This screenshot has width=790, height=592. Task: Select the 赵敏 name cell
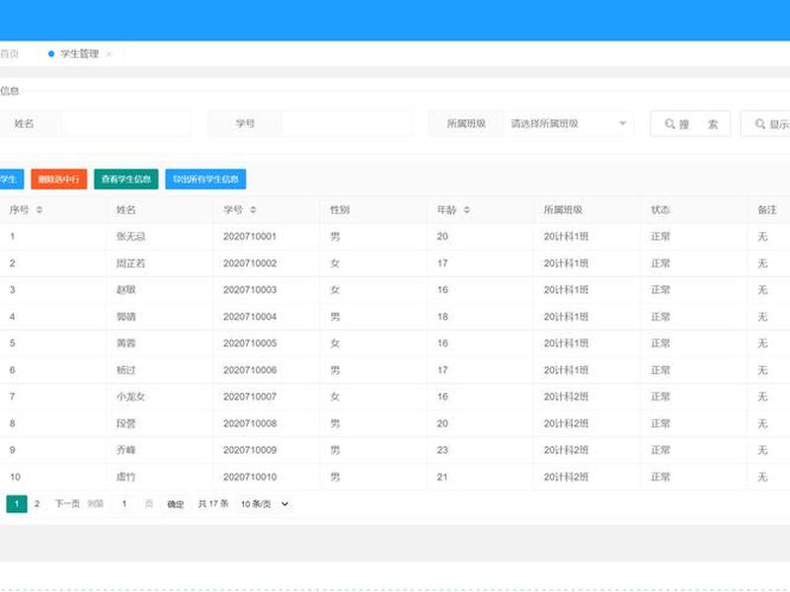[x=126, y=290]
